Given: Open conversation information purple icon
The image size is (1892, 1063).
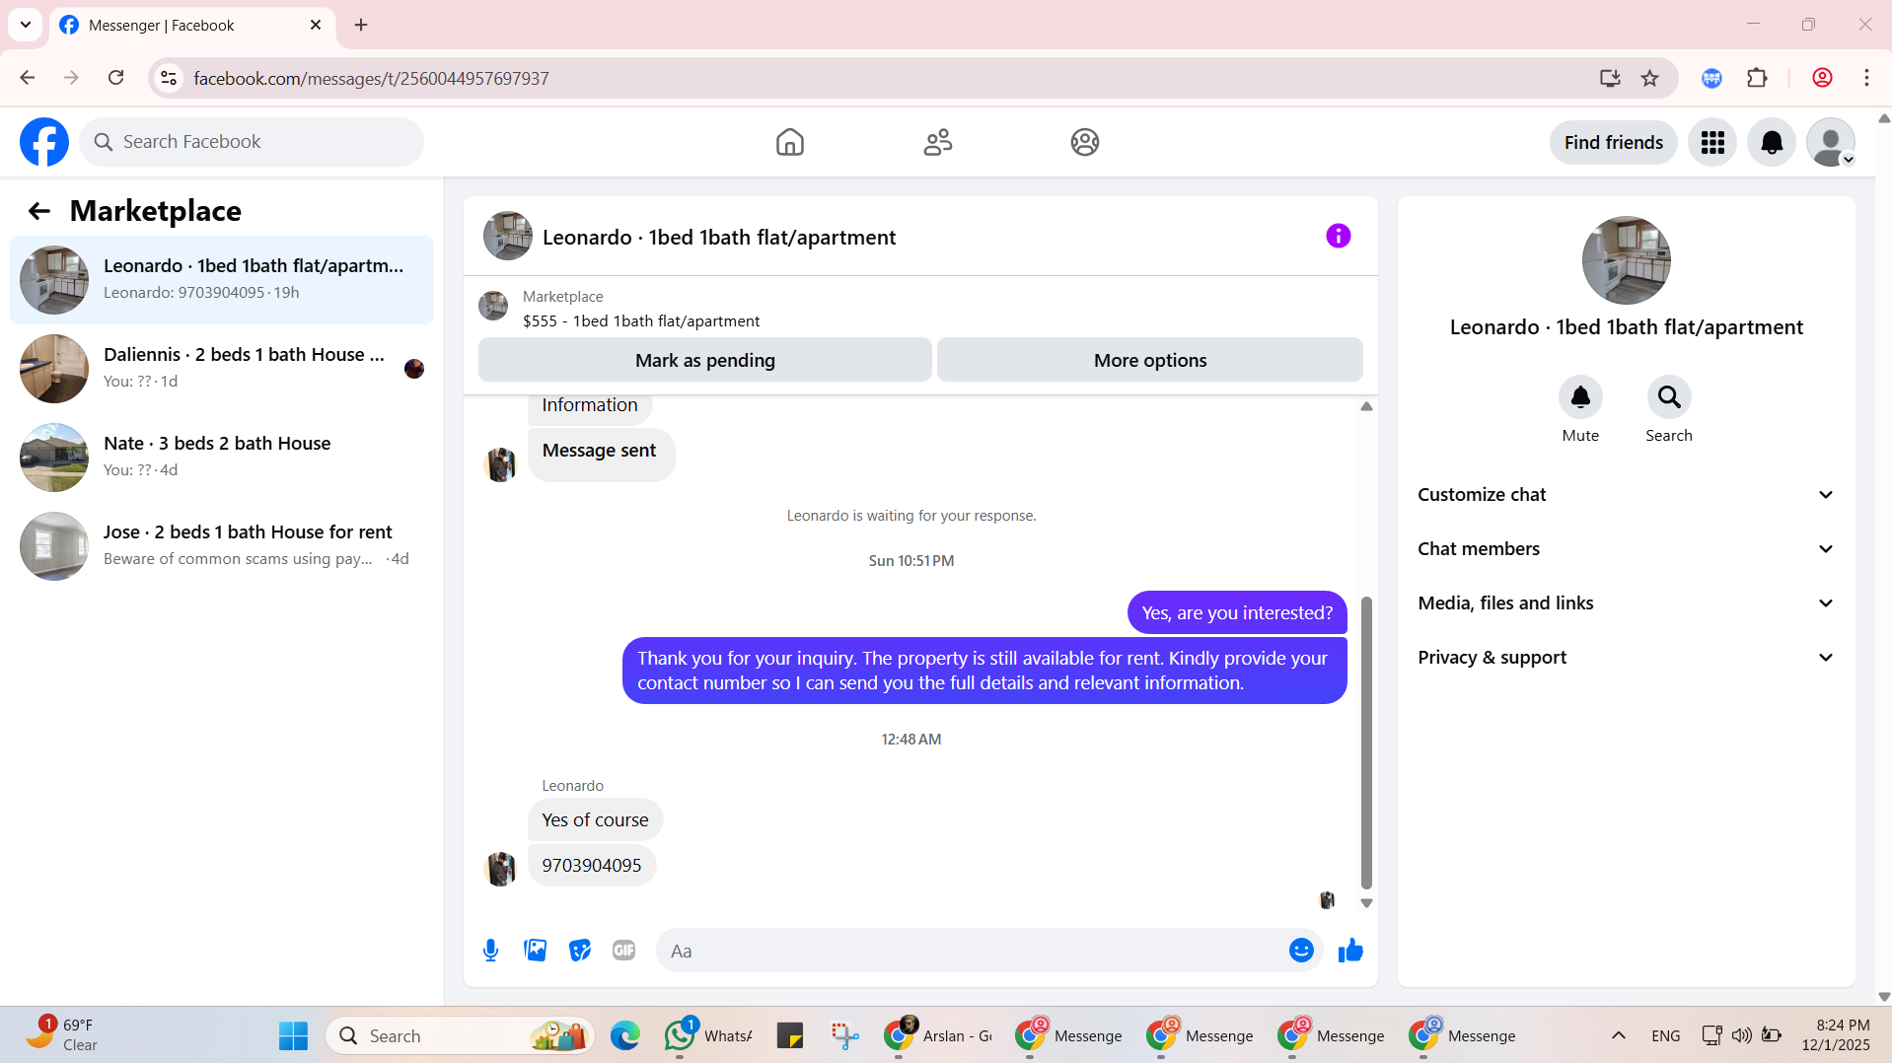Looking at the screenshot, I should [x=1338, y=236].
